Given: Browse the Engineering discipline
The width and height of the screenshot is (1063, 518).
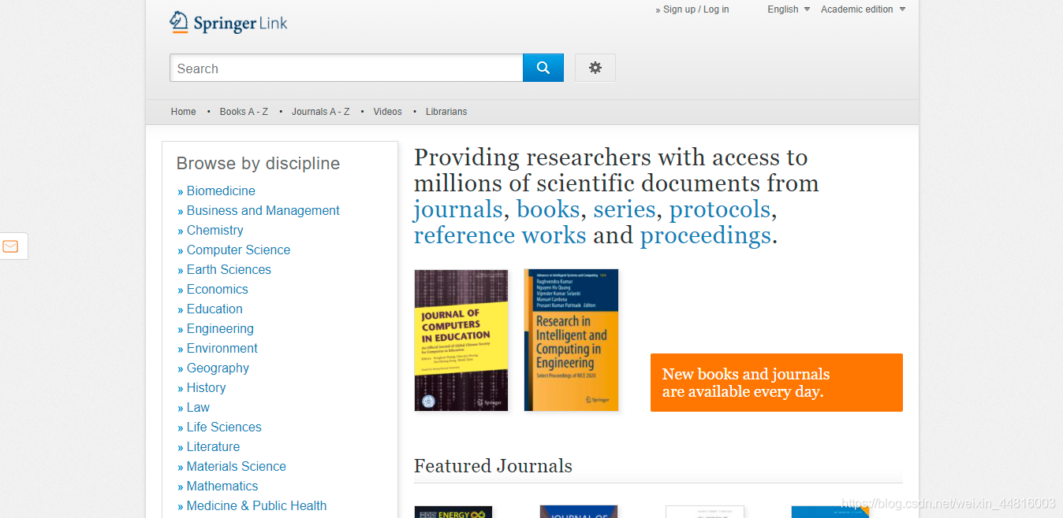Looking at the screenshot, I should (x=220, y=328).
